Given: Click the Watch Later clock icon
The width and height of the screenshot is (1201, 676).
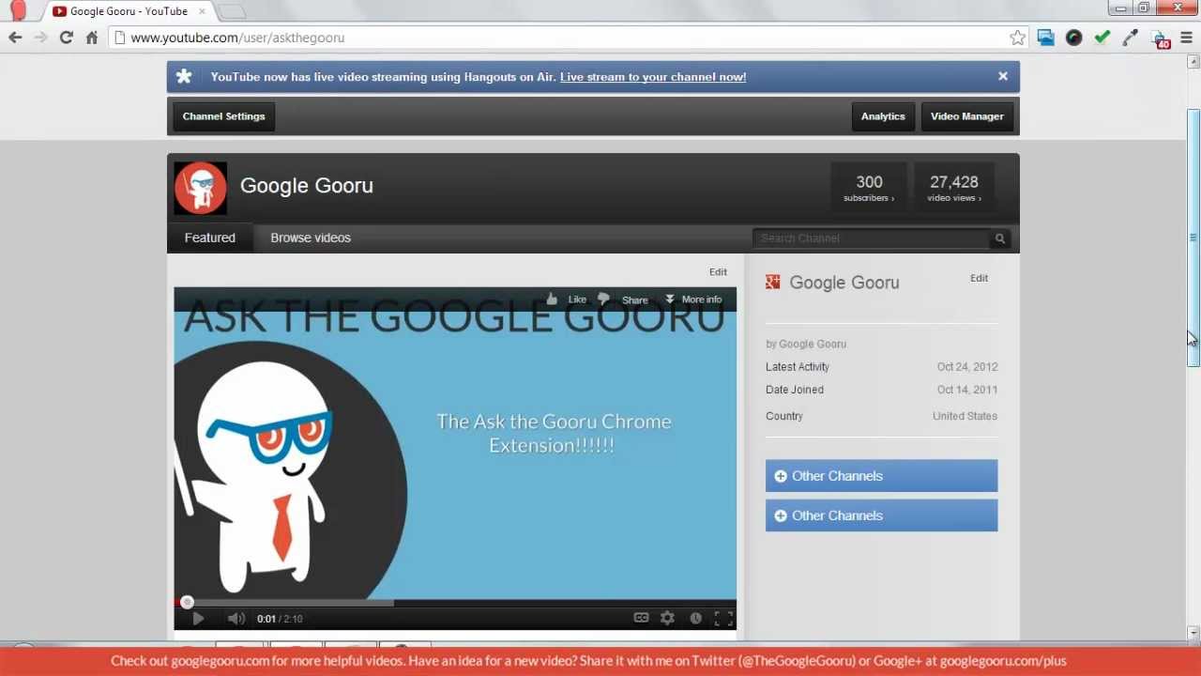Looking at the screenshot, I should point(695,618).
